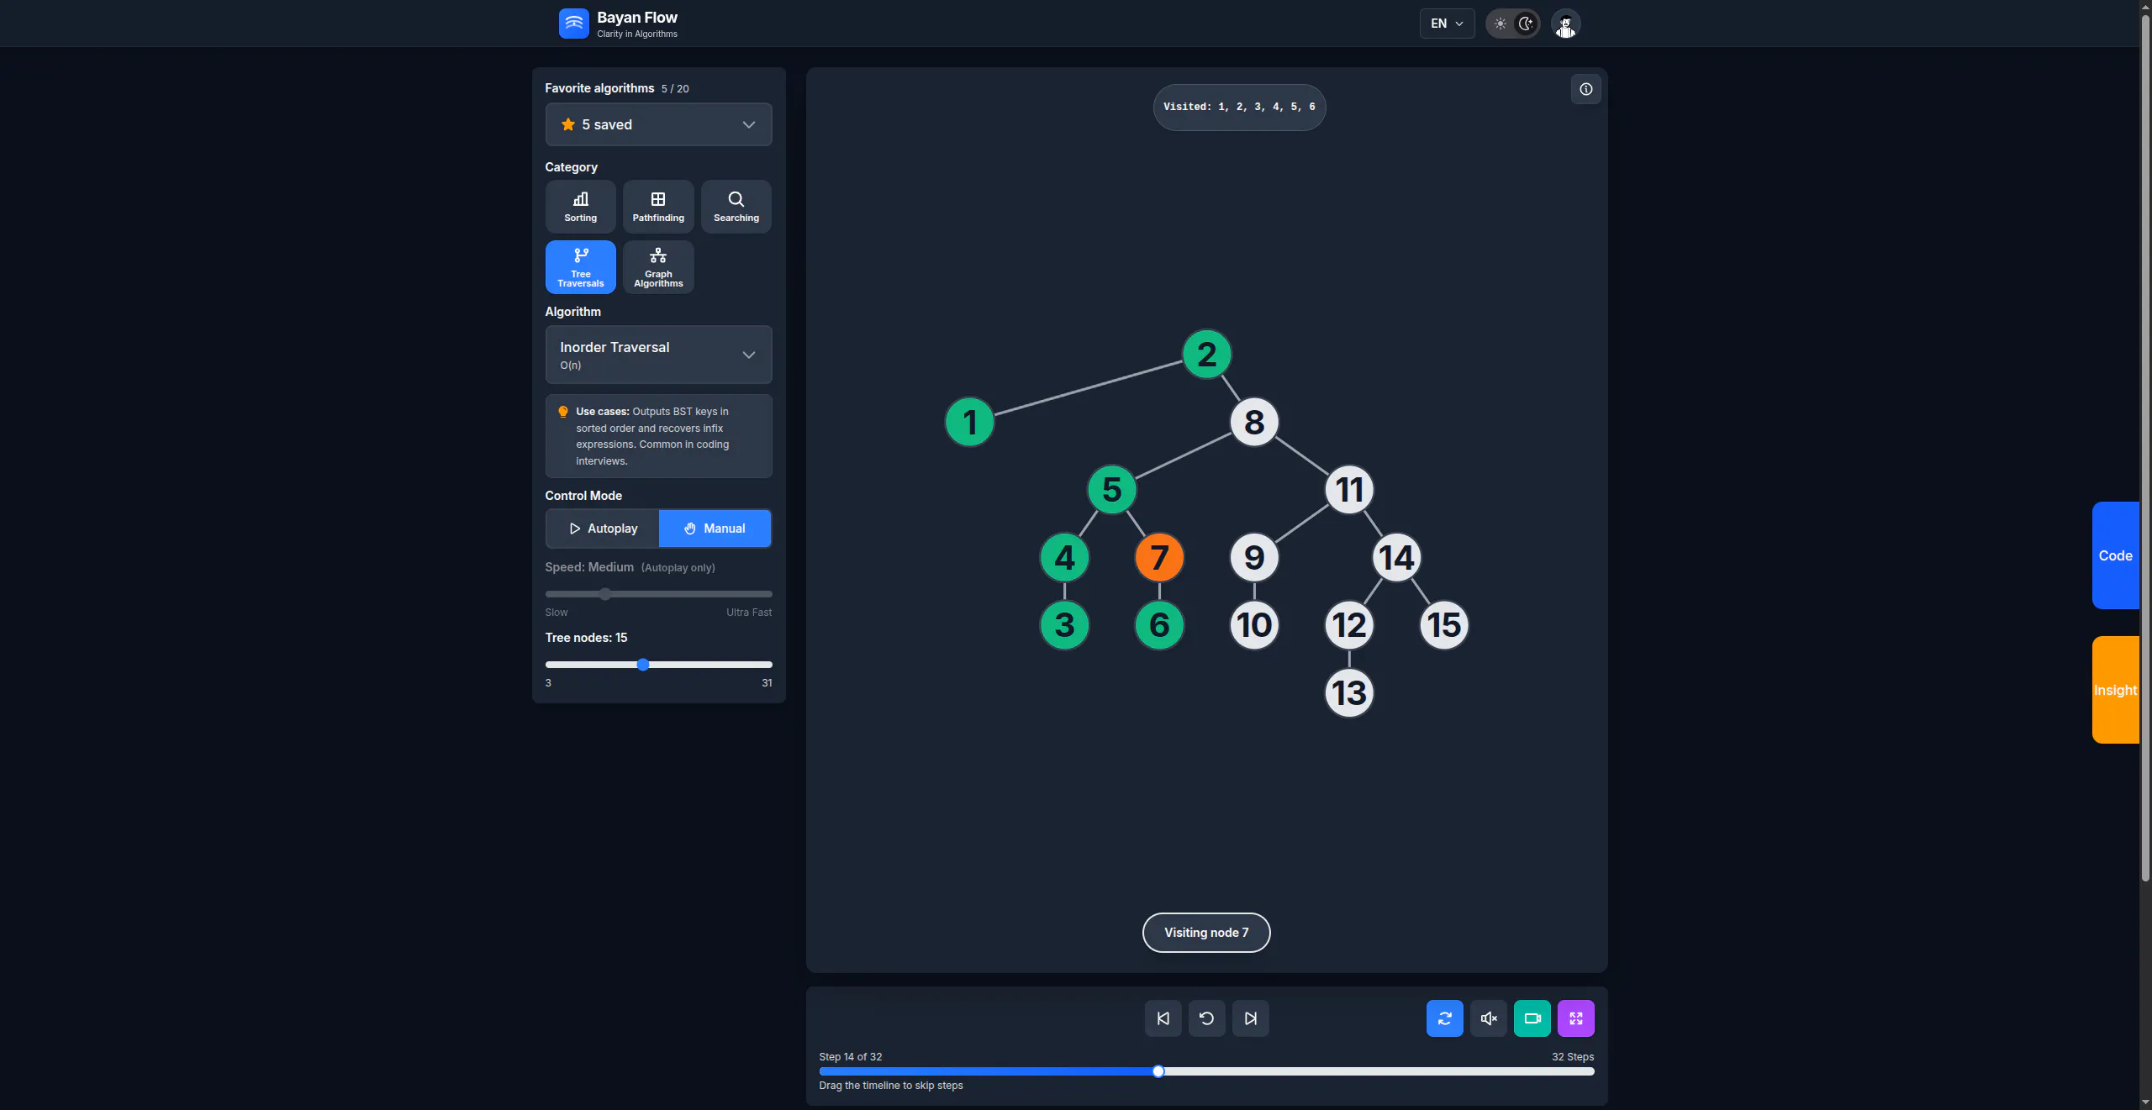Image resolution: width=2152 pixels, height=1110 pixels.
Task: Select the Graph Algorithms category
Action: tap(658, 267)
